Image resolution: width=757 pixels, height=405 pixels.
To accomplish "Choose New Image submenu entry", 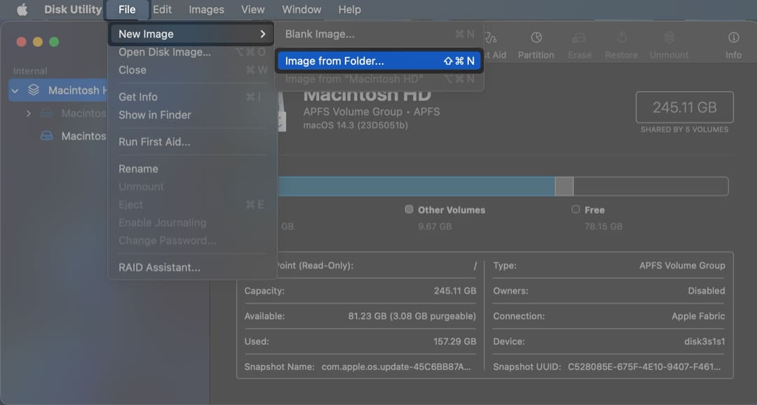I will (191, 34).
